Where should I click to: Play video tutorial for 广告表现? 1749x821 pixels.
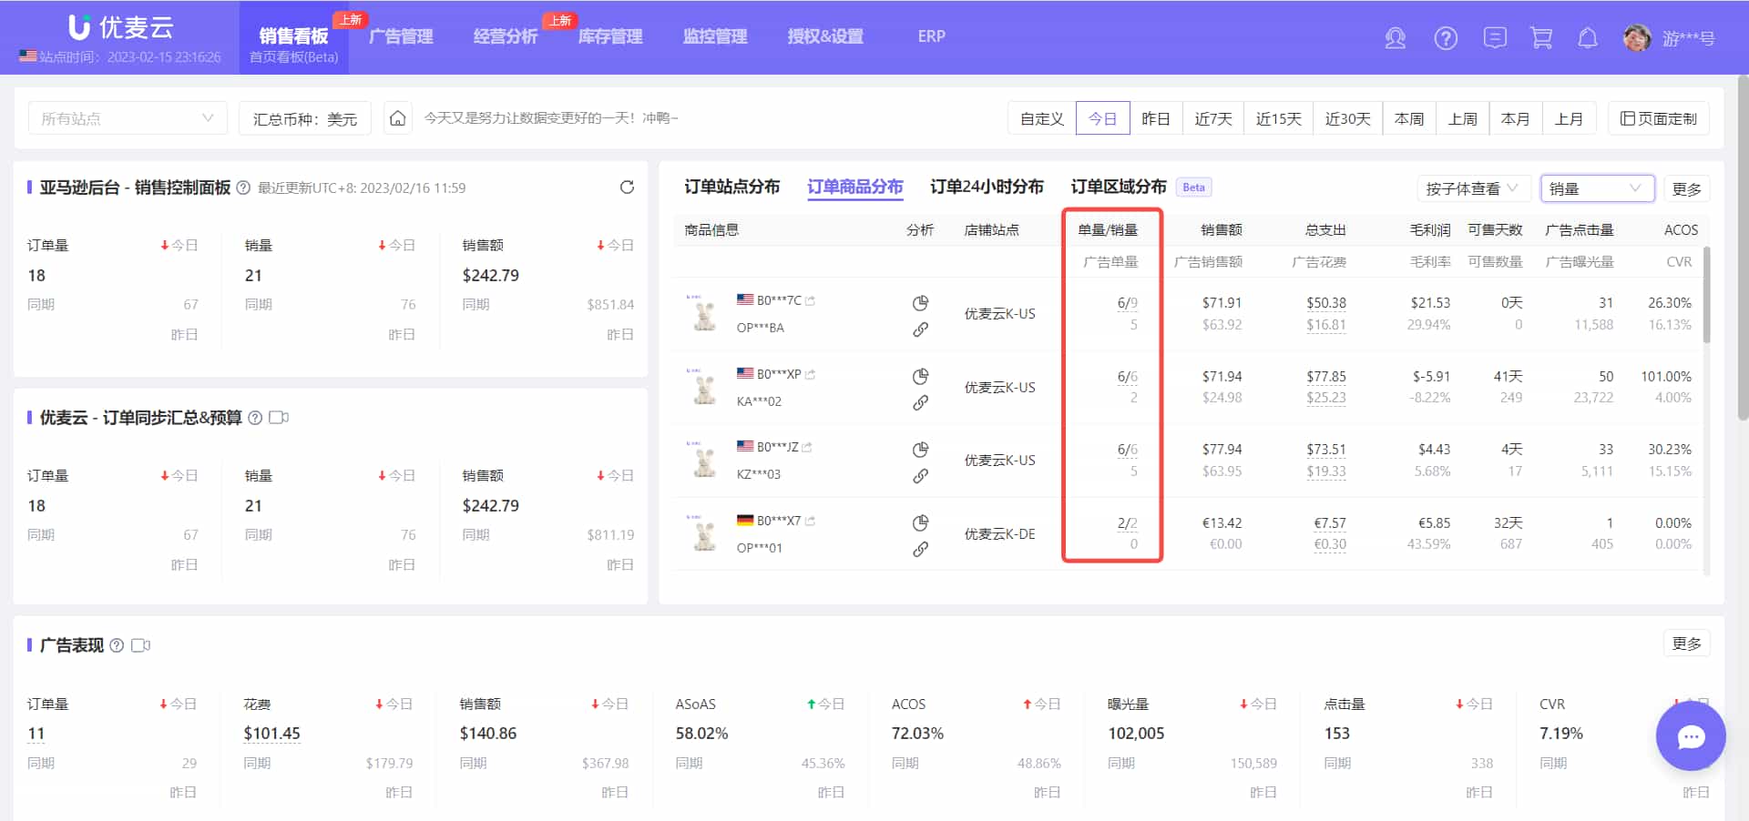click(140, 645)
